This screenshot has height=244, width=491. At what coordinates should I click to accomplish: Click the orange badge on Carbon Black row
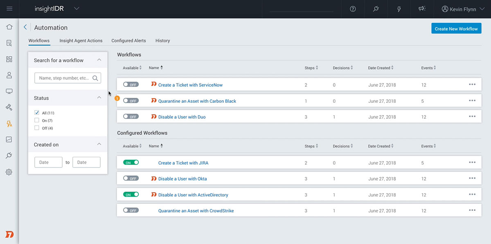click(x=117, y=98)
